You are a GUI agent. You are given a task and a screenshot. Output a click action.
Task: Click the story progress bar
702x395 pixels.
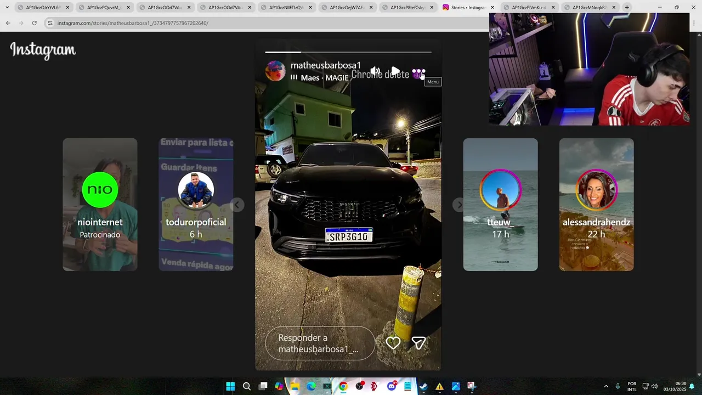click(348, 52)
